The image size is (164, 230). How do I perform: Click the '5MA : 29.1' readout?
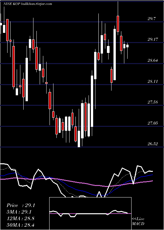19,212
